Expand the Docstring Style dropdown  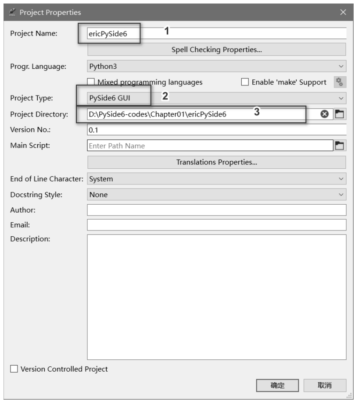tap(216, 195)
